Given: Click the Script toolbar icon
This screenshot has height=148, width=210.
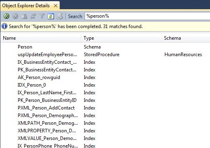Looking at the screenshot, I should [60, 16].
